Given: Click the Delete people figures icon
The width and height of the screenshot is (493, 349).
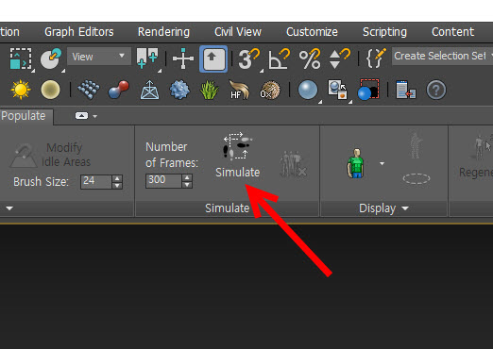Looking at the screenshot, I should (x=293, y=164).
